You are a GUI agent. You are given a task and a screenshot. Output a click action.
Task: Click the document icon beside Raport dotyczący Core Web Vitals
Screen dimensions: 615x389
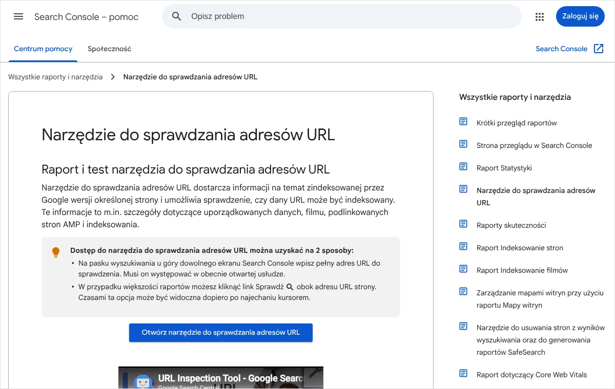click(463, 374)
